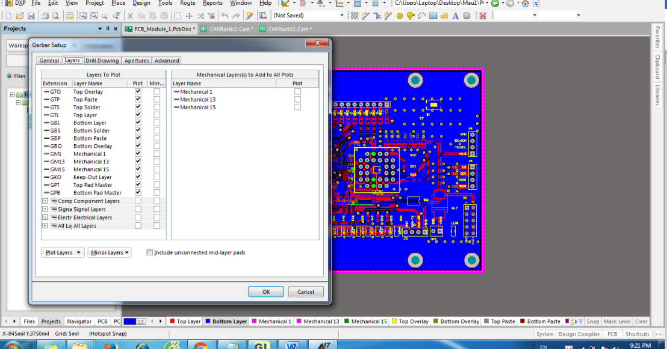The height and width of the screenshot is (349, 667).
Task: Select the Navigator panel tab
Action: (x=79, y=321)
